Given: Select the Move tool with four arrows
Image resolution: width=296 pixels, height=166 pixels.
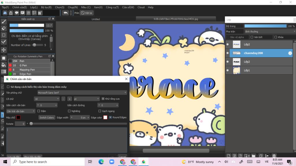Looking at the screenshot, I should click(3, 50).
